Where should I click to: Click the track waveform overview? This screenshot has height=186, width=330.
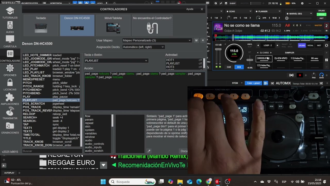click(x=271, y=37)
